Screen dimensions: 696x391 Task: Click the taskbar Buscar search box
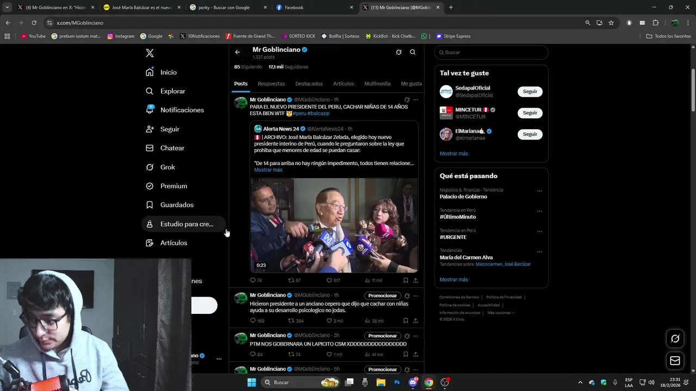(x=301, y=382)
